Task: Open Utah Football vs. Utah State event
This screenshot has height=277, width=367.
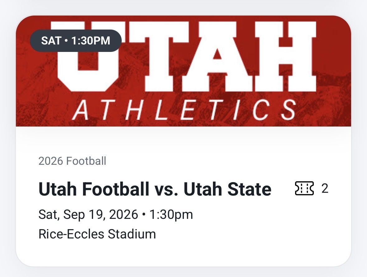Action: click(155, 189)
